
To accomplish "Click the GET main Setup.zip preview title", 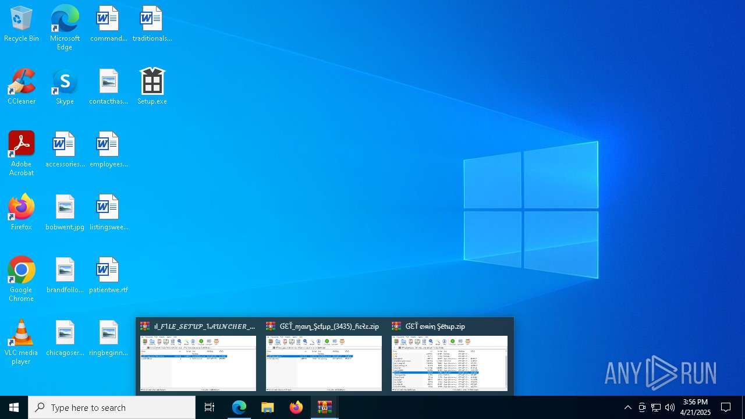I will (x=435, y=326).
